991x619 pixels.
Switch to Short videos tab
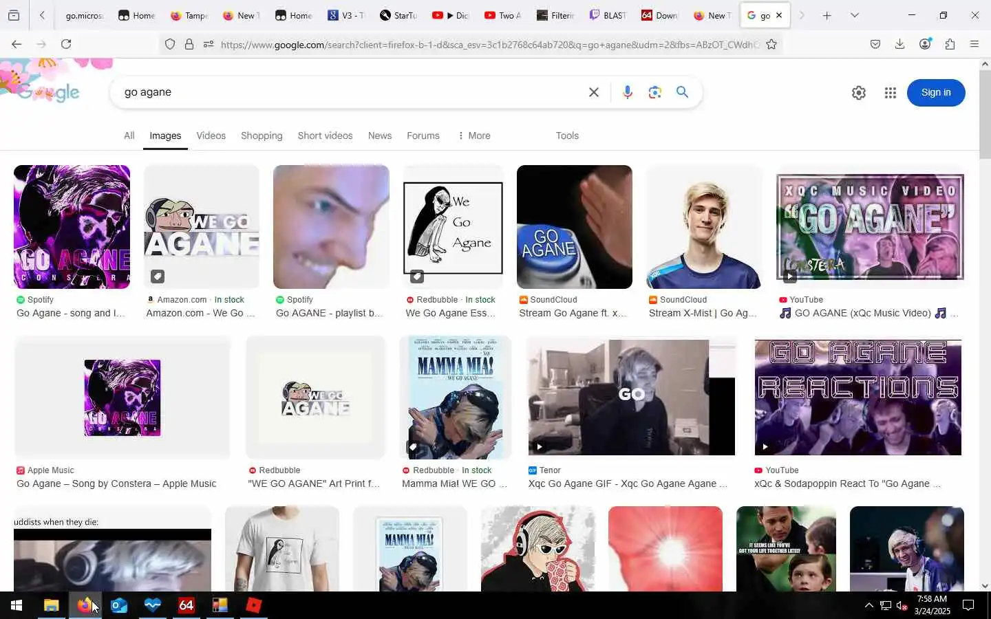[x=325, y=135]
